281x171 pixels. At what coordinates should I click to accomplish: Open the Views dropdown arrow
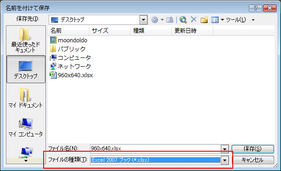point(222,20)
